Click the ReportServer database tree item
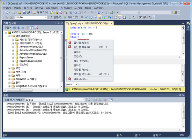Image resolution: width=192 pixels, height=139 pixels. [26, 57]
